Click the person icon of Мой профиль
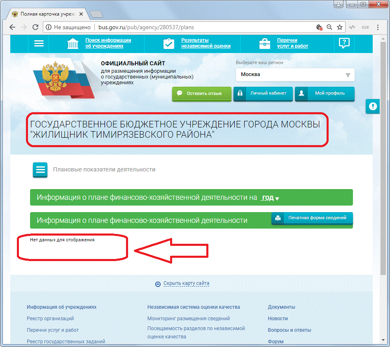Viewport: 390px width, 347px height. pyautogui.click(x=301, y=93)
